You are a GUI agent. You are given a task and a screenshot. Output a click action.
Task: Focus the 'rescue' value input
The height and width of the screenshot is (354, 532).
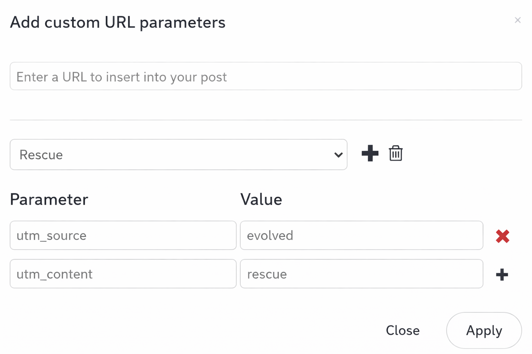pos(361,274)
